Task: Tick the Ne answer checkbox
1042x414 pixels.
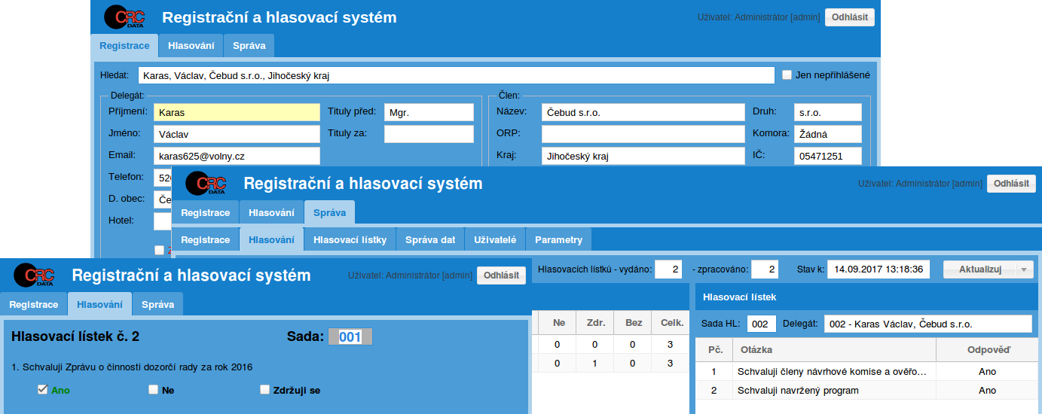Action: pyautogui.click(x=153, y=390)
